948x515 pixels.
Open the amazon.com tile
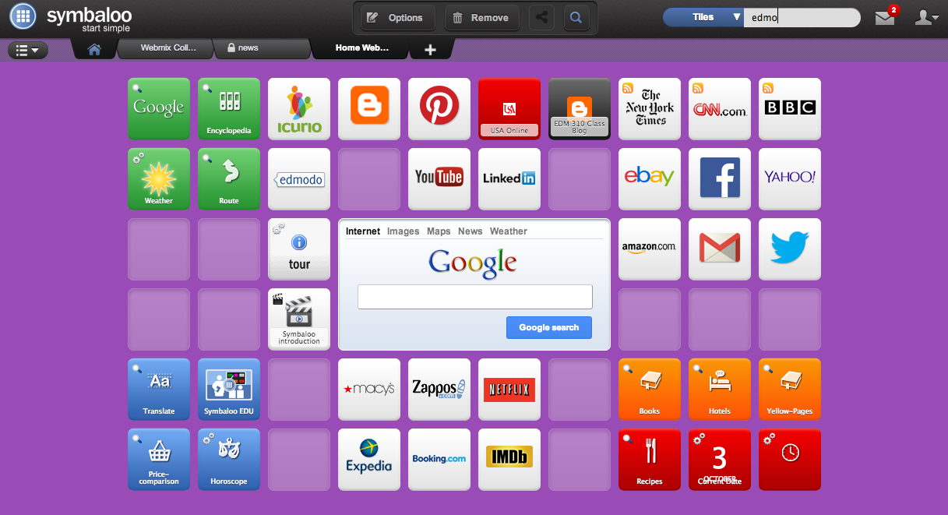point(650,249)
